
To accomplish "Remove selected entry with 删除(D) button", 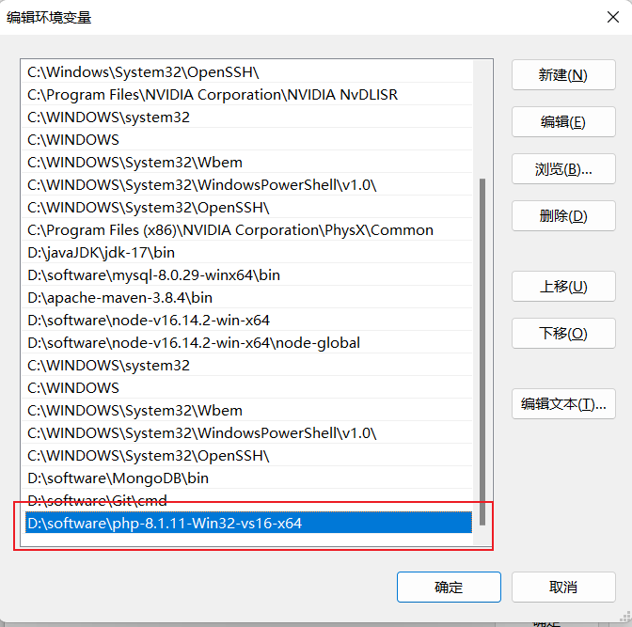I will click(x=563, y=216).
